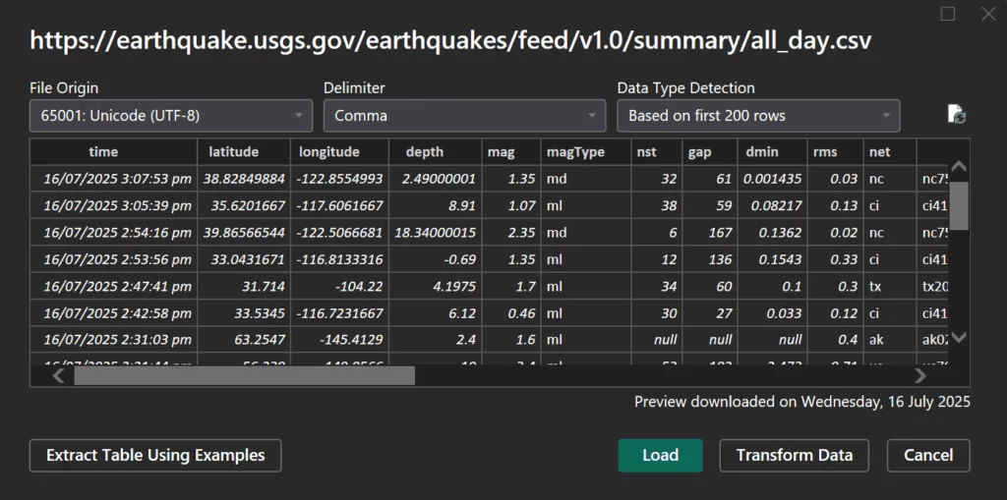The height and width of the screenshot is (500, 1007).
Task: Click net value tx
Action: [x=889, y=286]
